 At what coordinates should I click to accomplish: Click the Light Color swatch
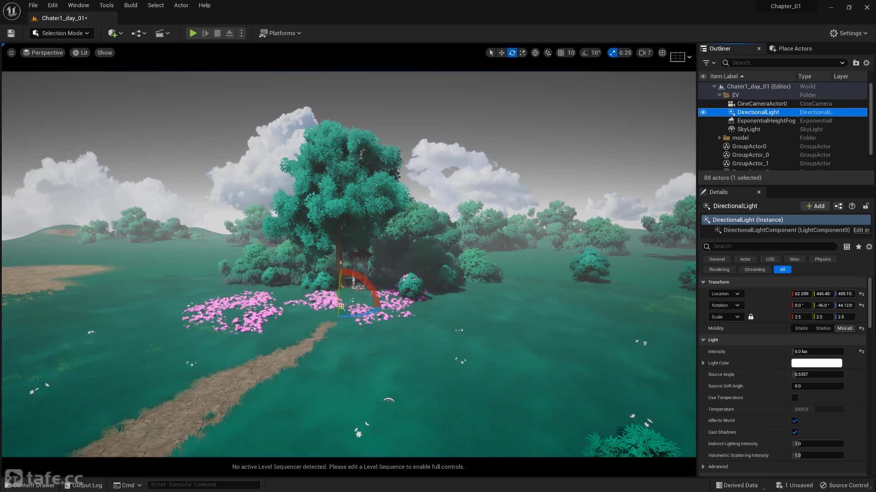[816, 363]
